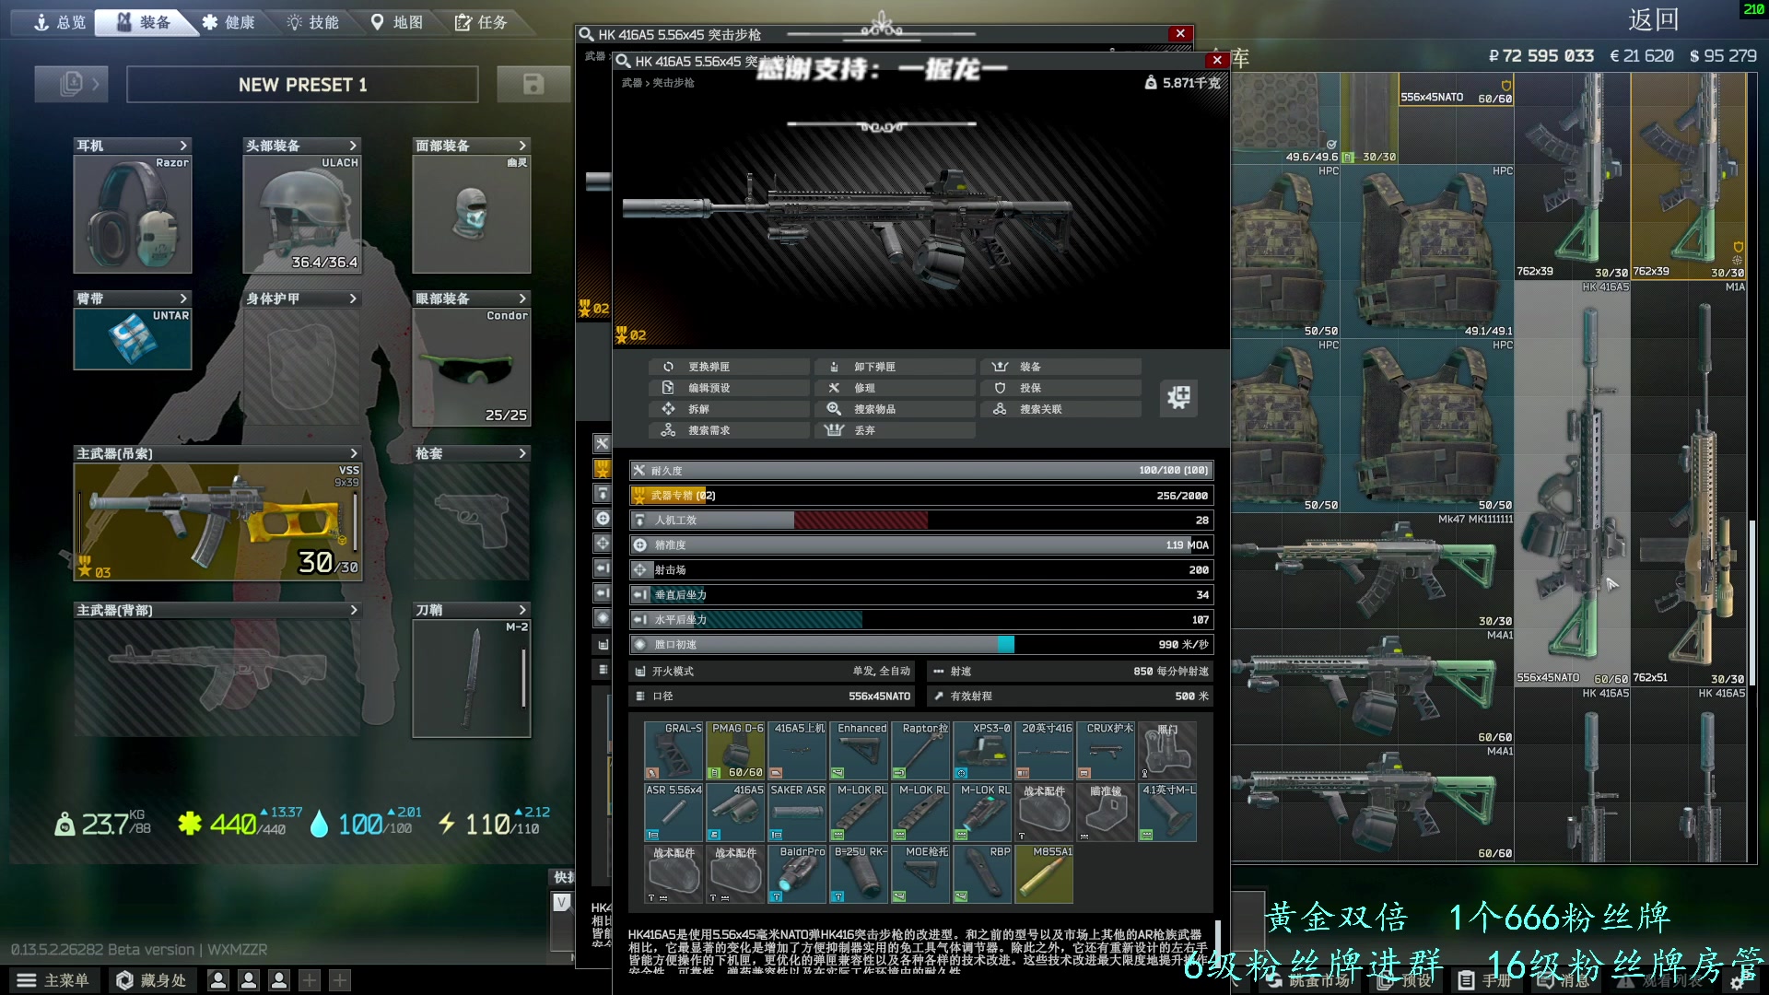Screen dimensions: 1769x995
Task: Select 投保 insure action
Action: click(1060, 388)
